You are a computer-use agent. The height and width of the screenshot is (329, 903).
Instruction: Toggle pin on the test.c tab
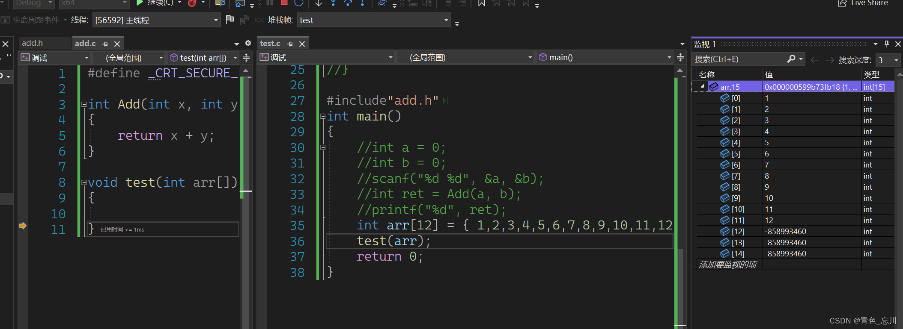(x=290, y=44)
